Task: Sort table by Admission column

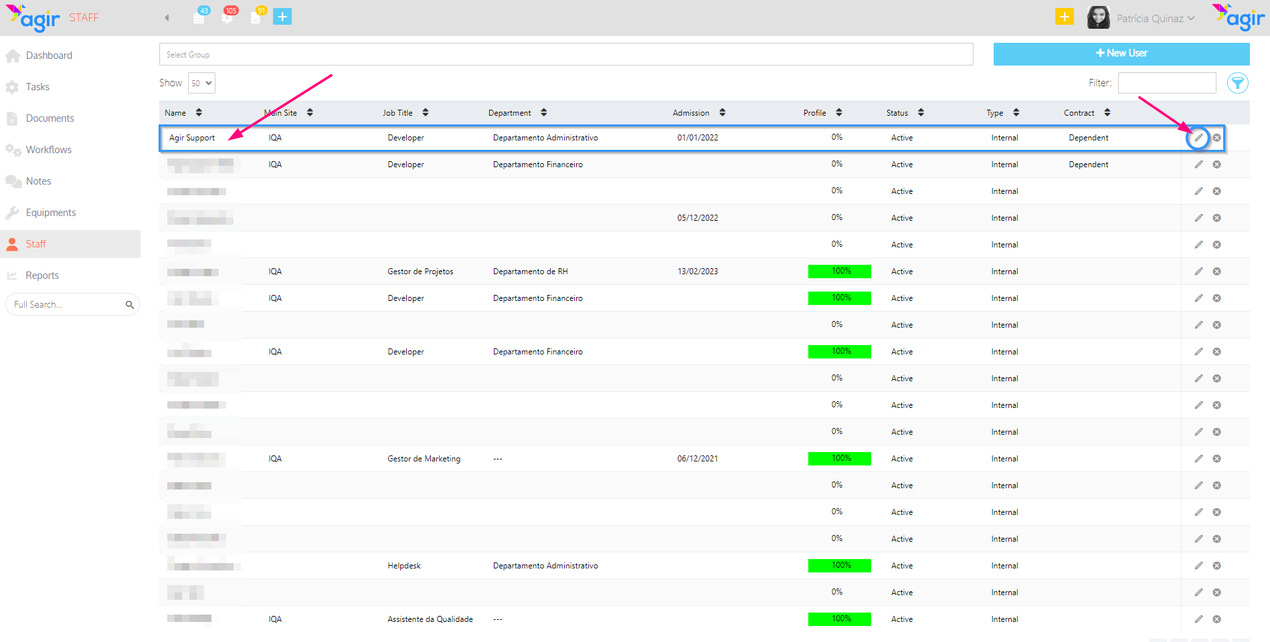Action: tap(699, 113)
